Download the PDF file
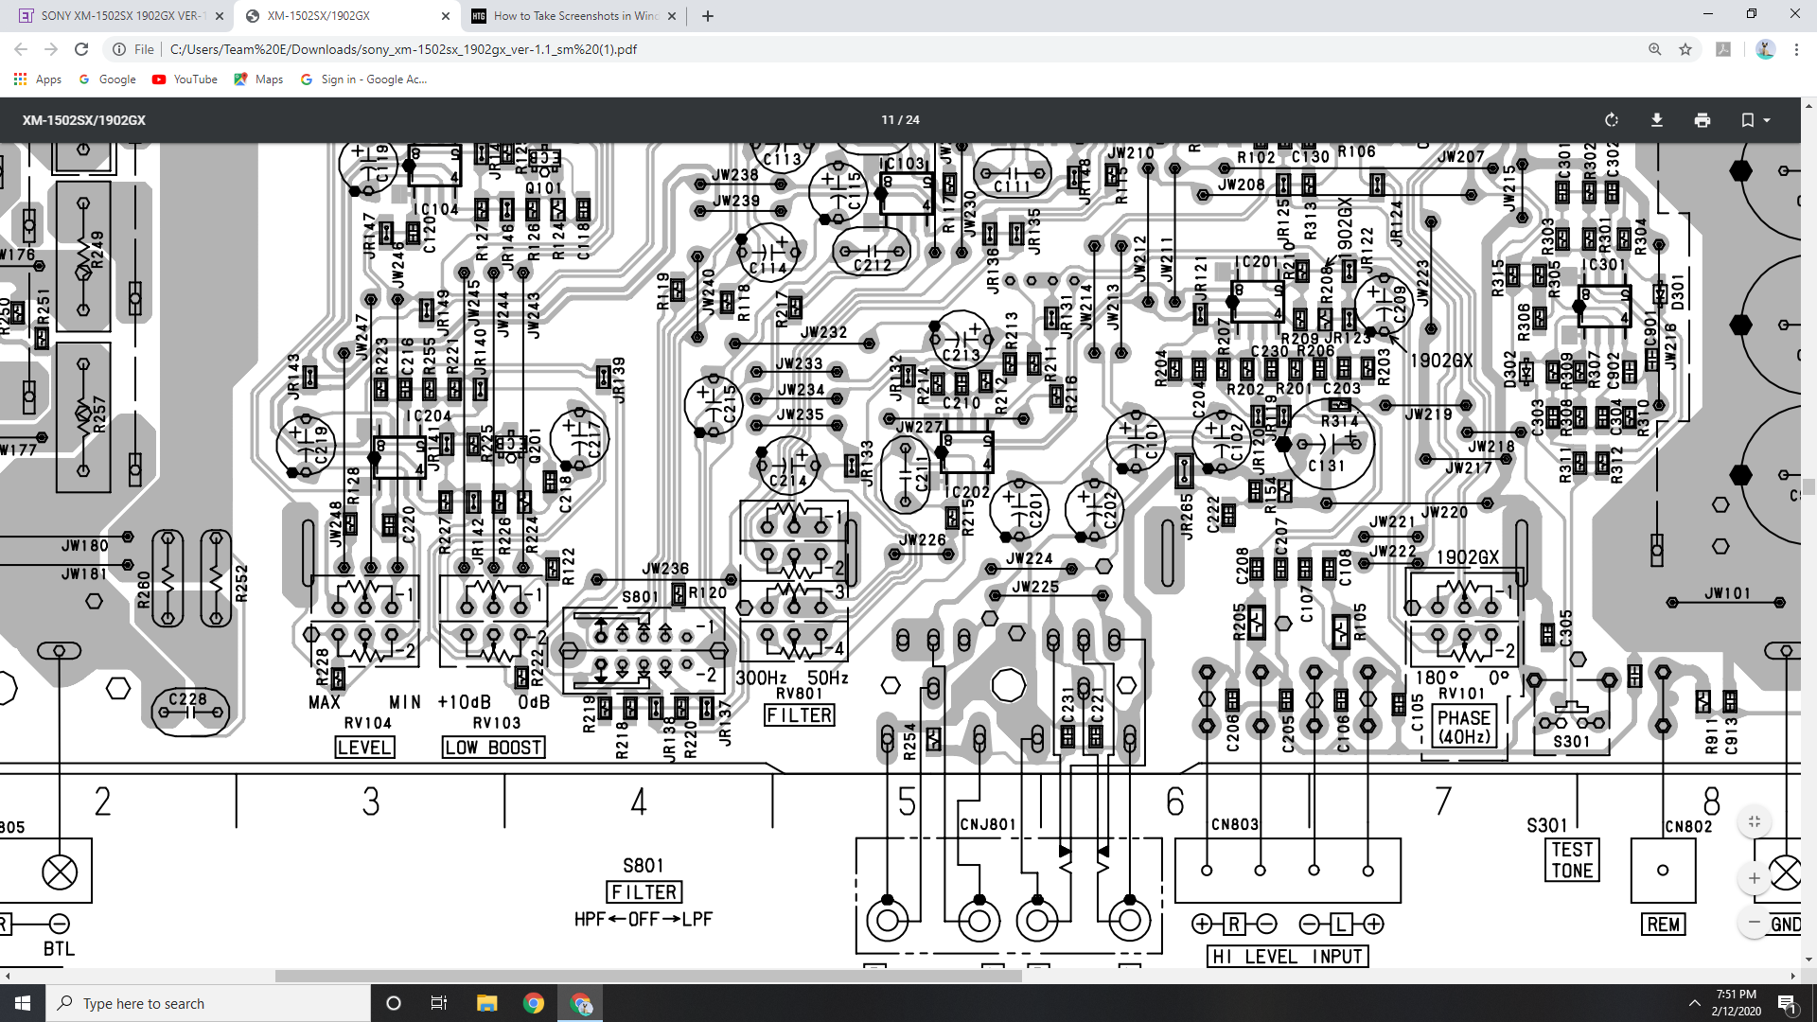Screen dimensions: 1817x1022 click(1657, 120)
